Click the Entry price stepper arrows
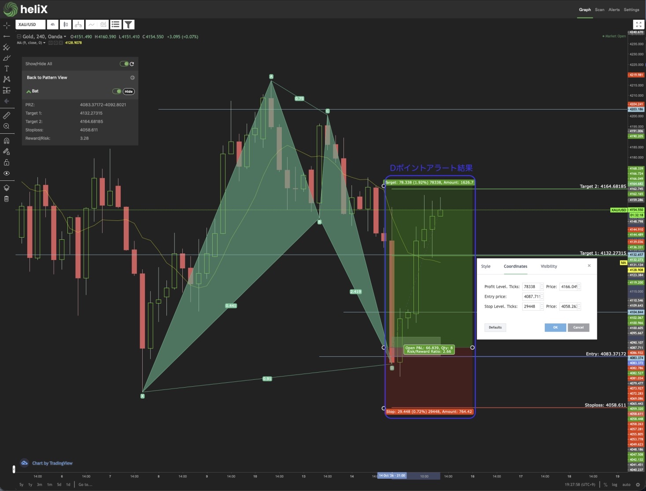 542,297
